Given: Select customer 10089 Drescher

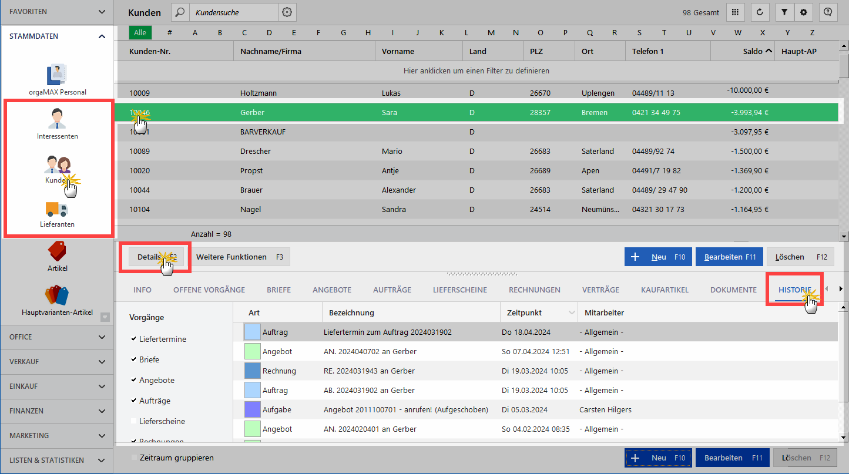Looking at the screenshot, I should coord(476,151).
